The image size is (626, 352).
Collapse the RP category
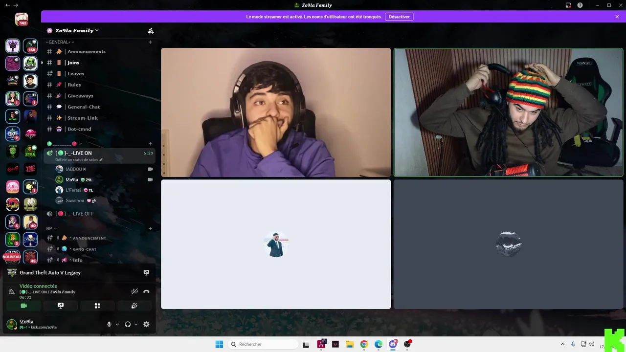point(51,228)
